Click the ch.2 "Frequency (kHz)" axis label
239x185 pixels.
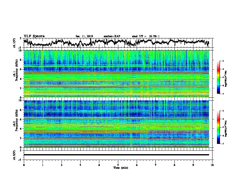point(17,120)
